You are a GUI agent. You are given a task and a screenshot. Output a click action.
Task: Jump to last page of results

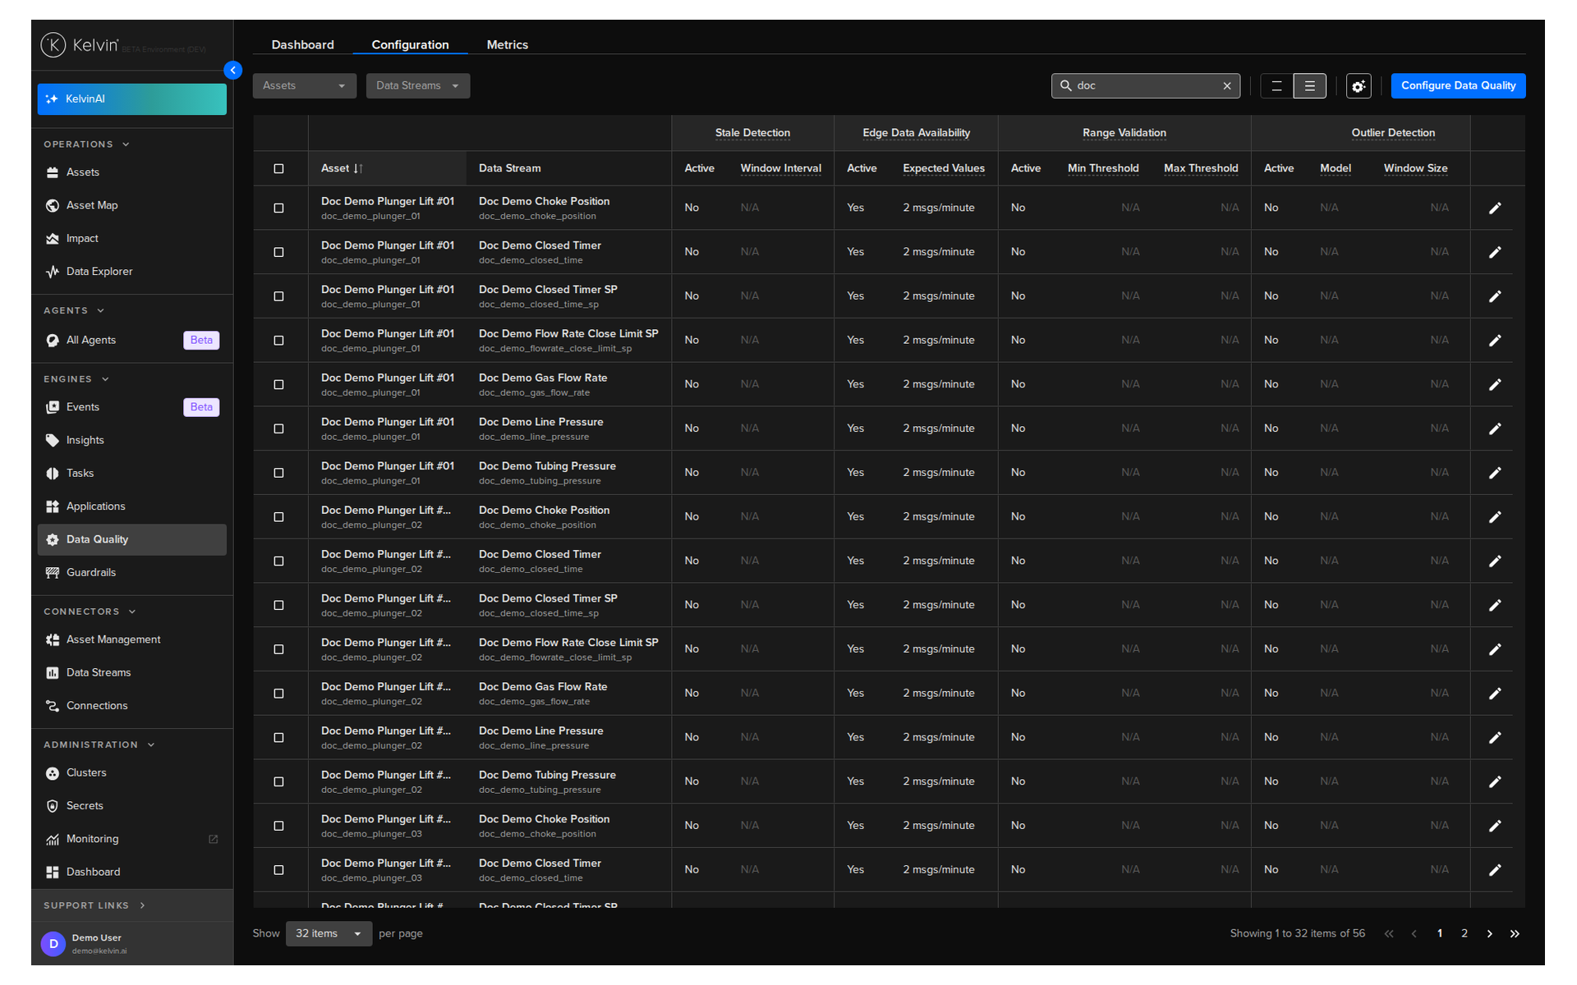point(1515,934)
